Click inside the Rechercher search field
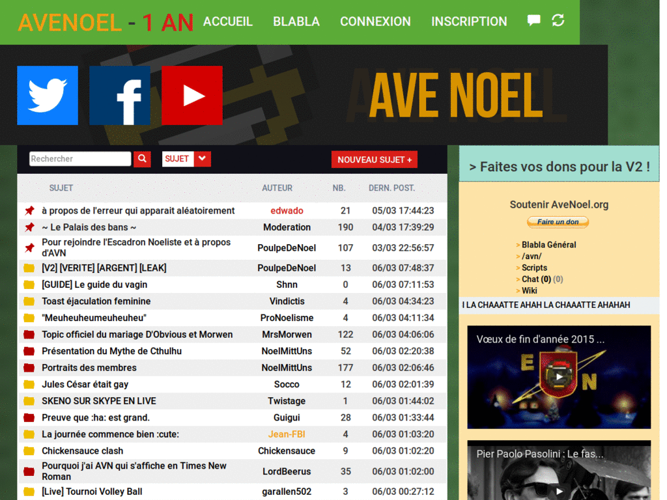The width and height of the screenshot is (667, 500). 78,158
